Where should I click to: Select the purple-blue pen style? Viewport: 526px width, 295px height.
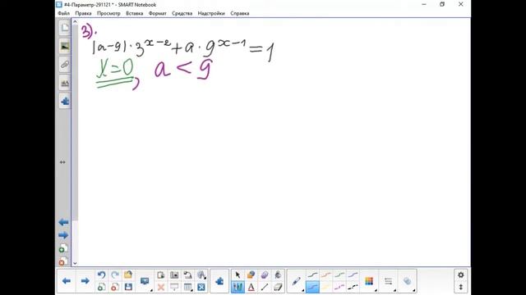pyautogui.click(x=353, y=275)
